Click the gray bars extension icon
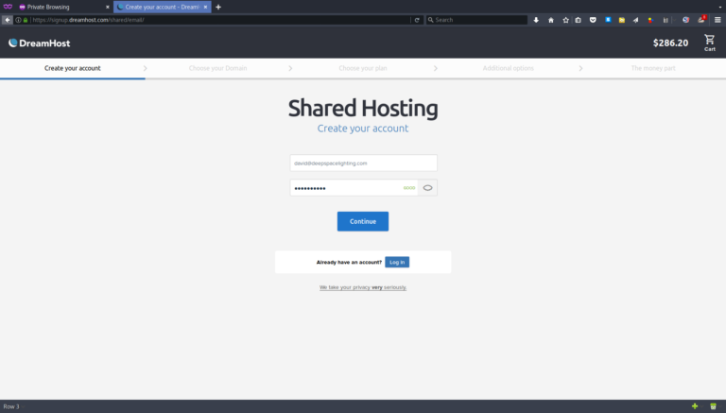 [665, 20]
